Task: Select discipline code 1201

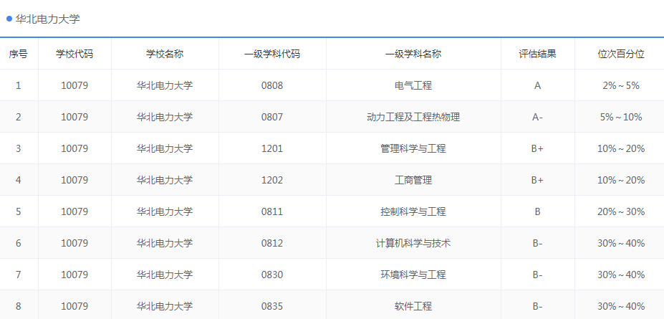Action: tap(272, 148)
